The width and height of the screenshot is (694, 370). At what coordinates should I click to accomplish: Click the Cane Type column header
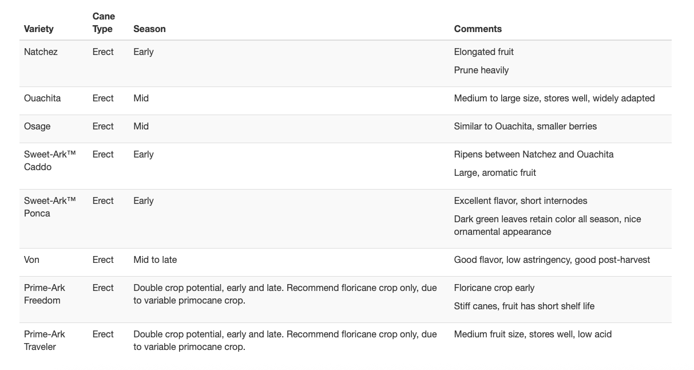[104, 22]
